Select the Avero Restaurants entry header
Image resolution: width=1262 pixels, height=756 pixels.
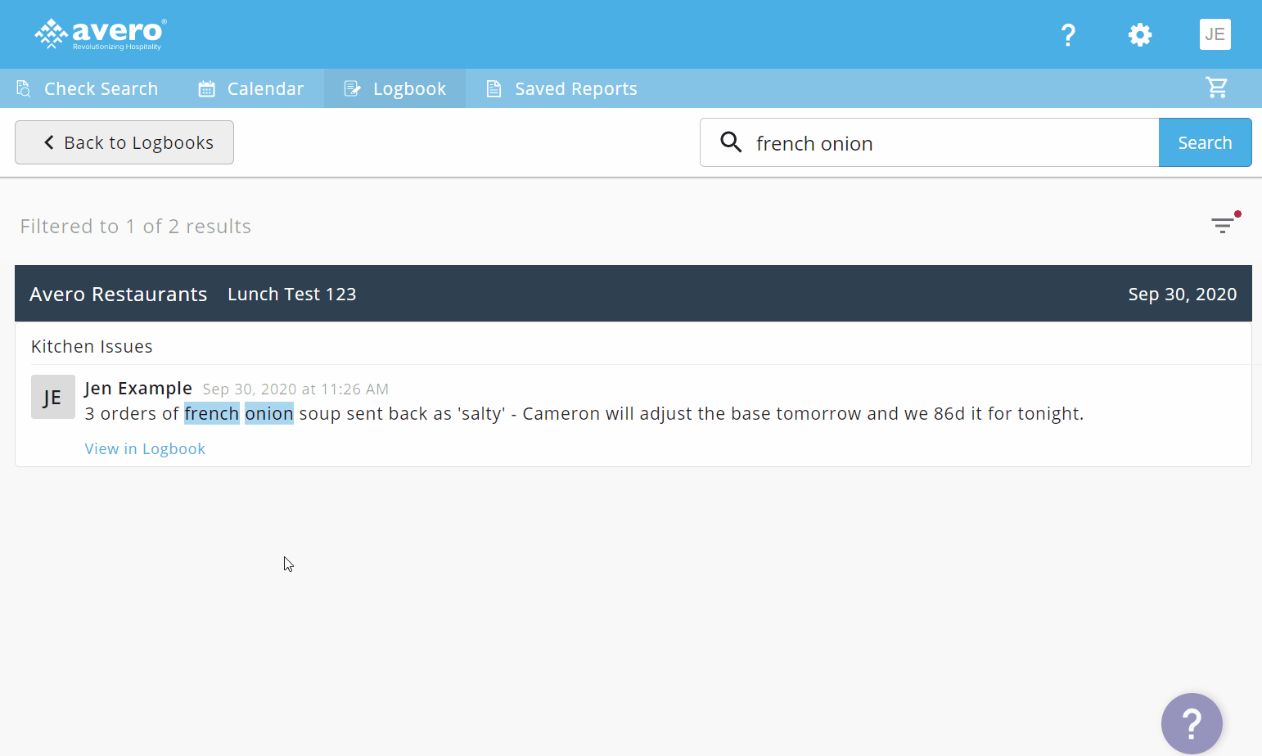coord(119,294)
